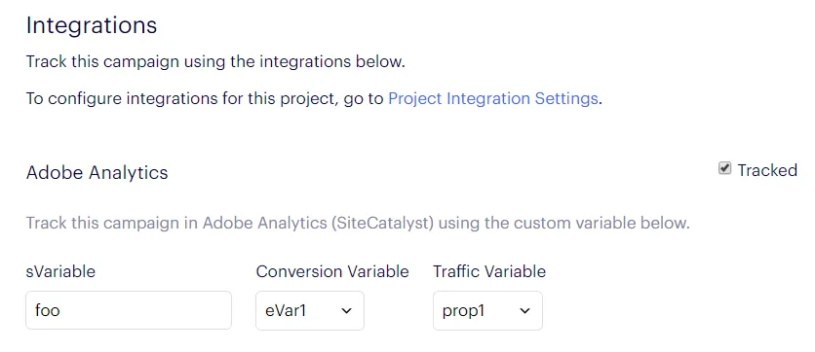This screenshot has width=815, height=352.
Task: Click the chevron arrow beside prop1
Action: coord(524,311)
